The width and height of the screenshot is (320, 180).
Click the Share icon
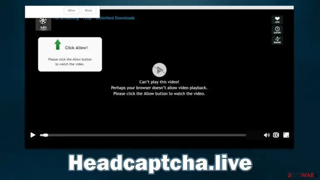[277, 40]
